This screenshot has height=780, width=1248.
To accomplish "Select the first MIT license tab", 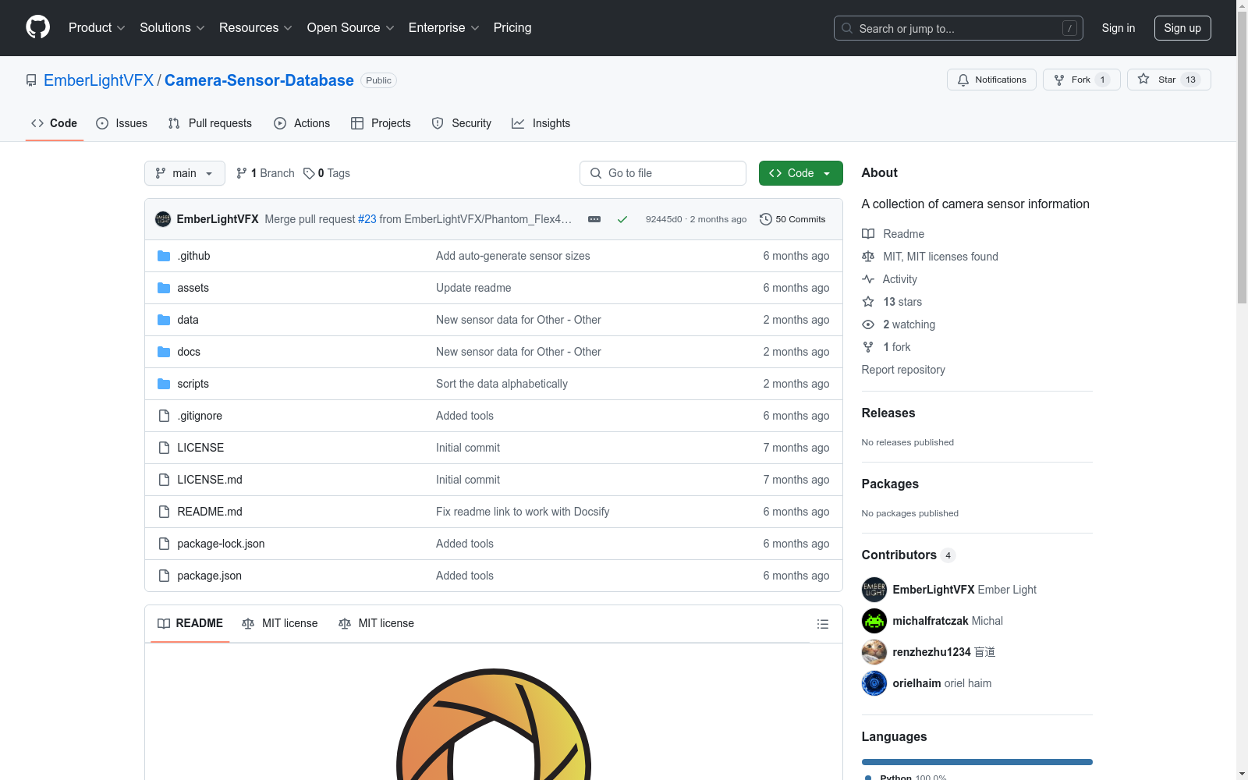I will [280, 623].
